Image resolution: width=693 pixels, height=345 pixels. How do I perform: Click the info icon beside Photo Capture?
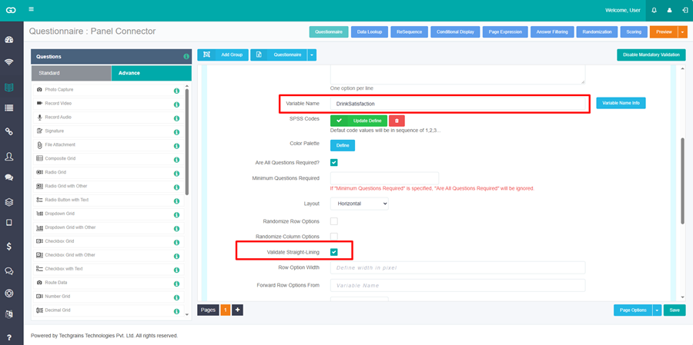[176, 91]
